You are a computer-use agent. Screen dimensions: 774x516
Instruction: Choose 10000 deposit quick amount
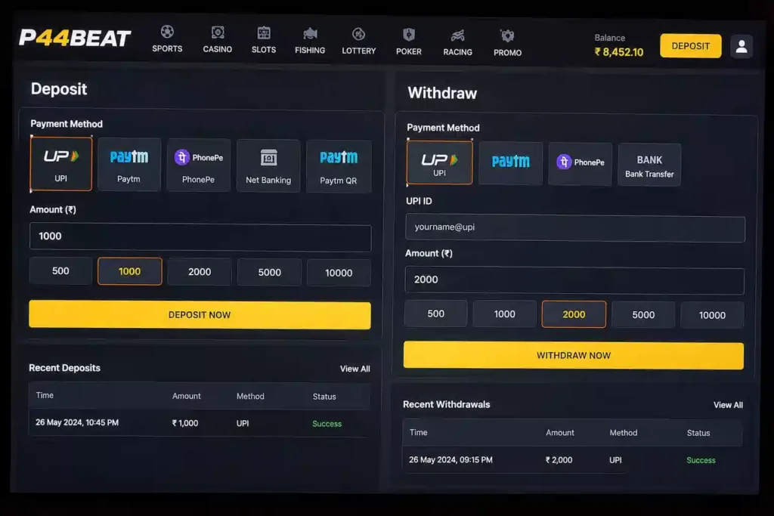click(339, 273)
